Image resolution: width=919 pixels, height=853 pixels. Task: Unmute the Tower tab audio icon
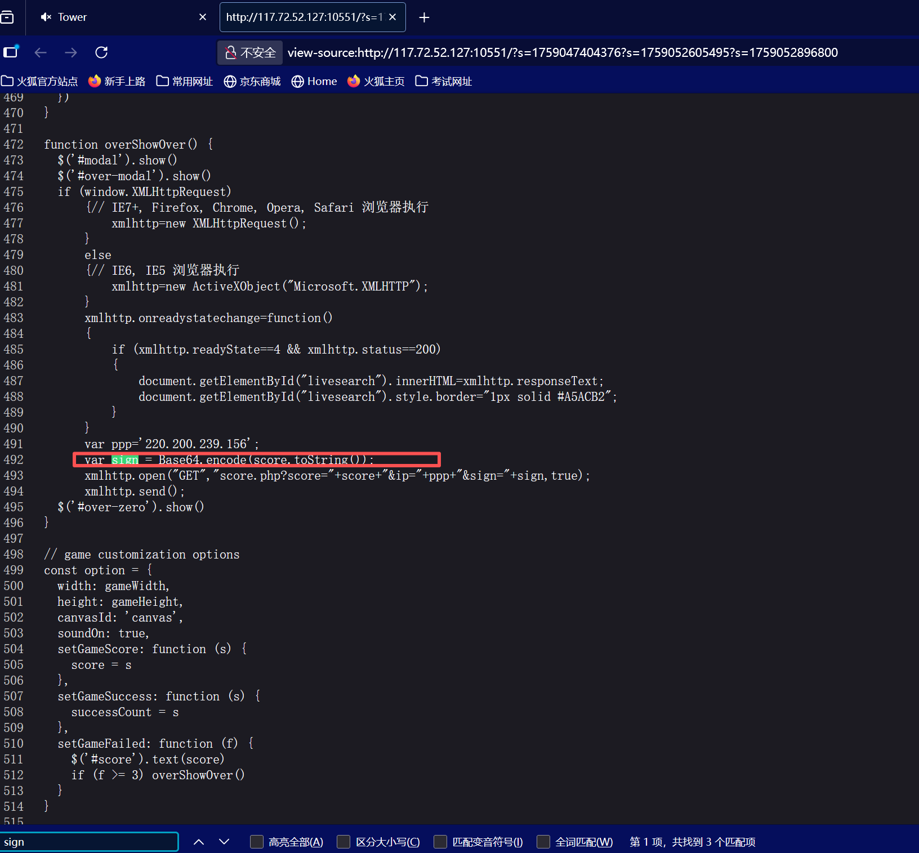pyautogui.click(x=46, y=17)
